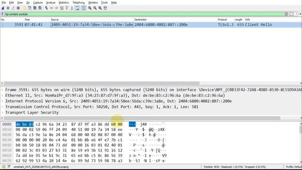Zoom in main window text
The width and height of the screenshot is (302, 170).
tap(90, 8)
